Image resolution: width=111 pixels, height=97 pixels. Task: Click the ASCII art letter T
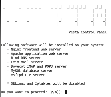pyautogui.click(x=77, y=16)
